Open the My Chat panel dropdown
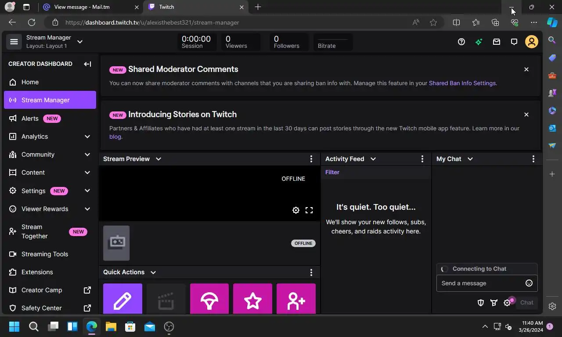The image size is (562, 337). pos(470,159)
